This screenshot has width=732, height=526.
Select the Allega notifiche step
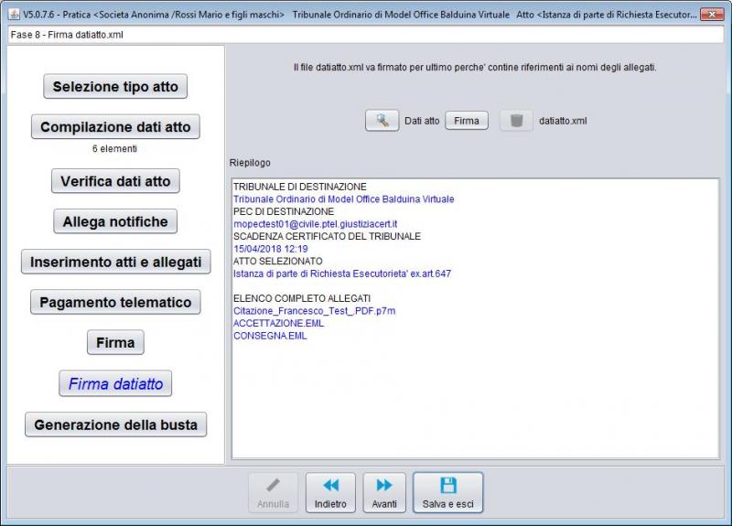(x=115, y=221)
